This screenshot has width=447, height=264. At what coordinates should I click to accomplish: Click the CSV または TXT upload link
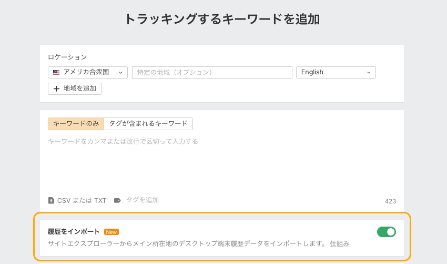tap(82, 200)
